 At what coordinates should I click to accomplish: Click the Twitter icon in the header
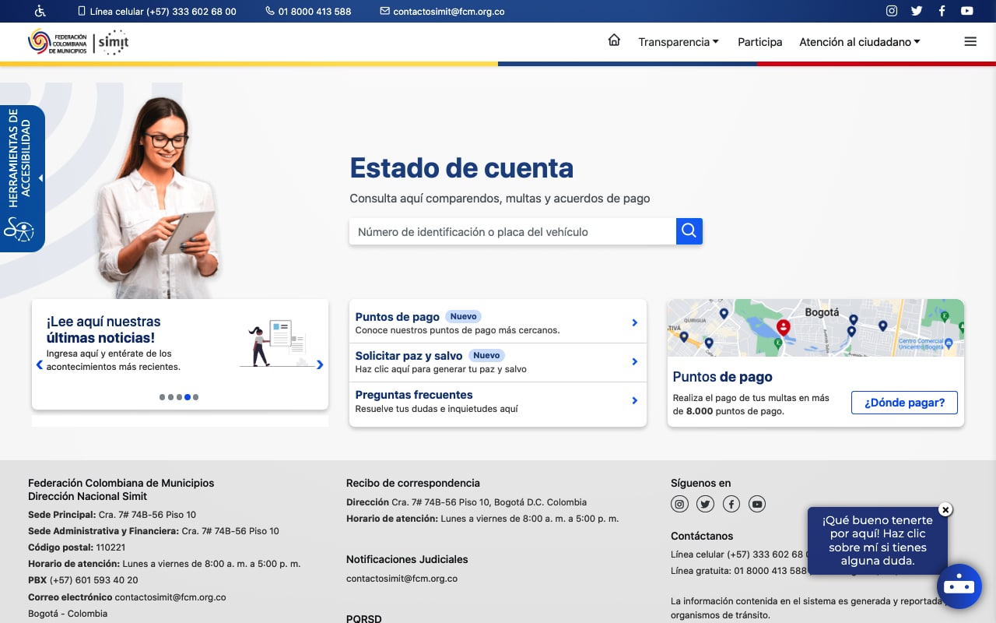(x=917, y=11)
